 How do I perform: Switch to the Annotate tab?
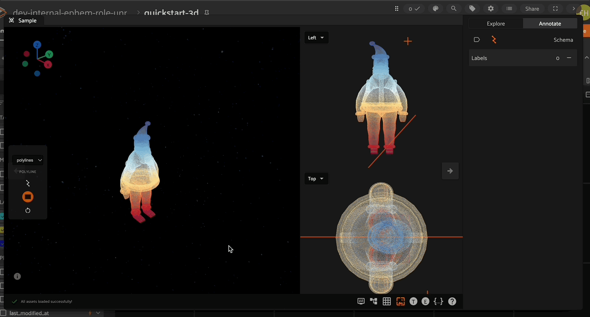pyautogui.click(x=550, y=24)
